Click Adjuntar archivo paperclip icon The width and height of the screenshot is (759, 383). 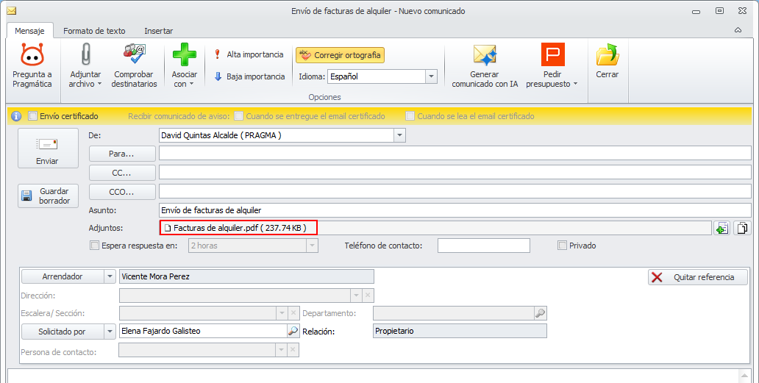pos(85,54)
